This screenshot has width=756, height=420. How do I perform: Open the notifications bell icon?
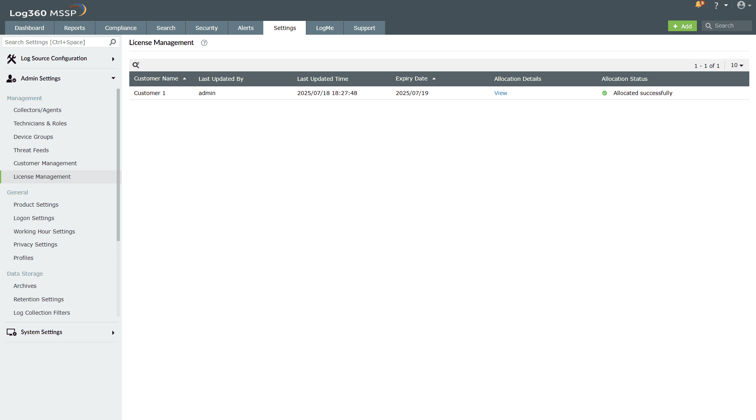click(699, 5)
